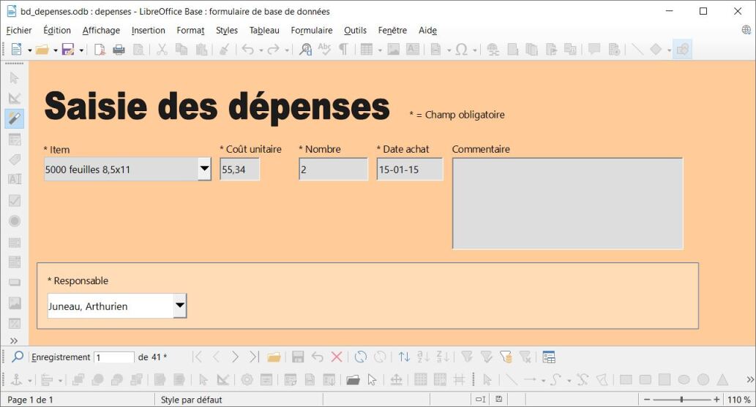Toggle the AutoFilter funnel icon

(467, 357)
